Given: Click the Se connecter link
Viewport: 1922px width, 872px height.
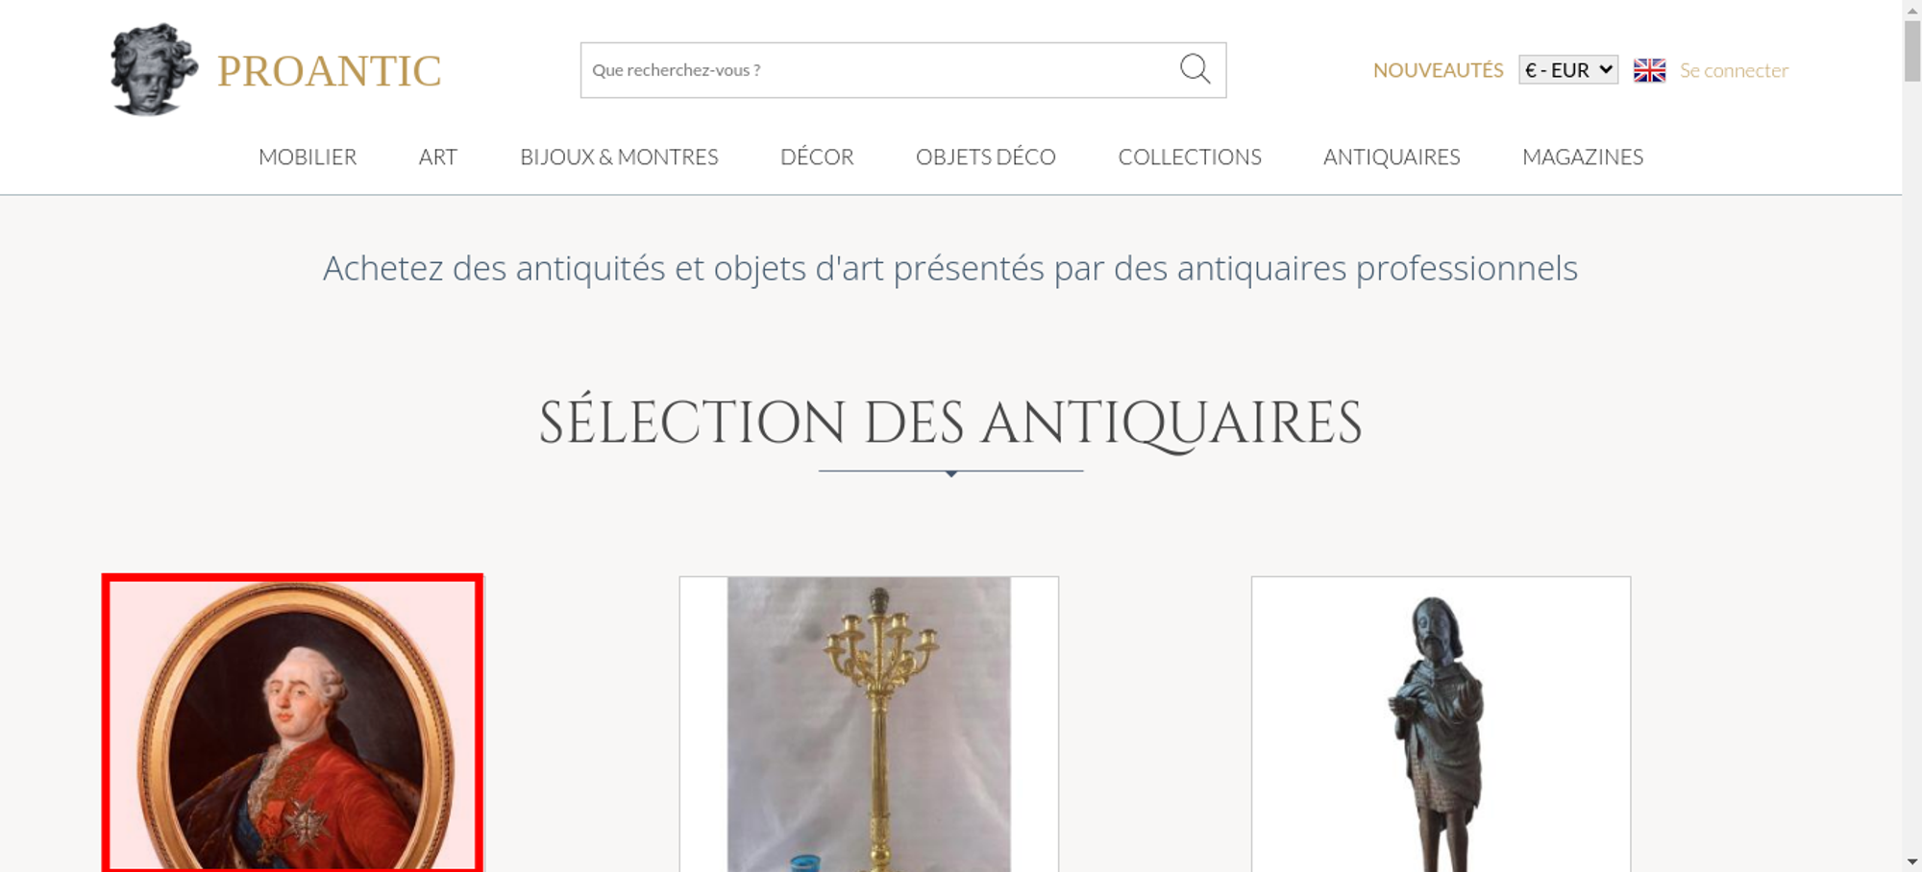Looking at the screenshot, I should tap(1734, 70).
